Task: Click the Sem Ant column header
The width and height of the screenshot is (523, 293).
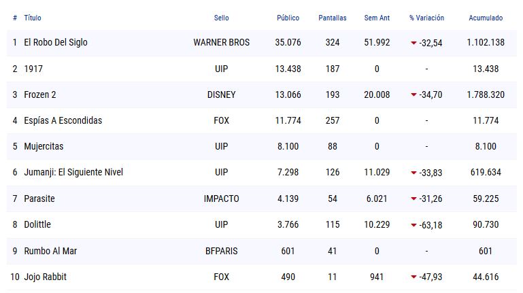Action: 377,18
